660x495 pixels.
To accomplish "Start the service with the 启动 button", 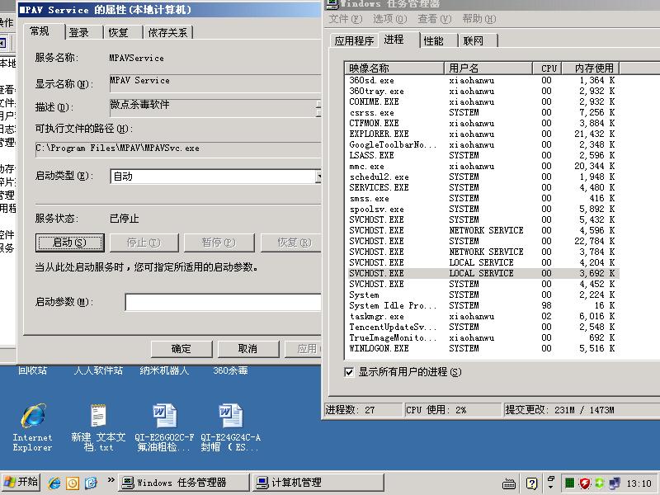I will click(70, 243).
